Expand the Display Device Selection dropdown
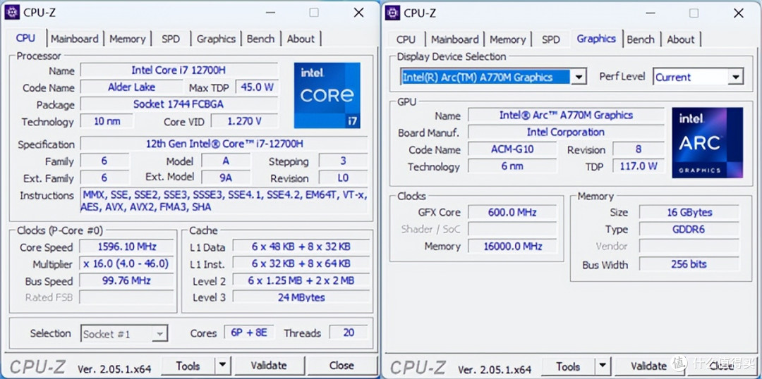The height and width of the screenshot is (379, 762). click(x=578, y=77)
